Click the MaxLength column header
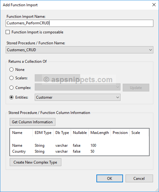The width and height of the screenshot is (159, 192). (100, 133)
